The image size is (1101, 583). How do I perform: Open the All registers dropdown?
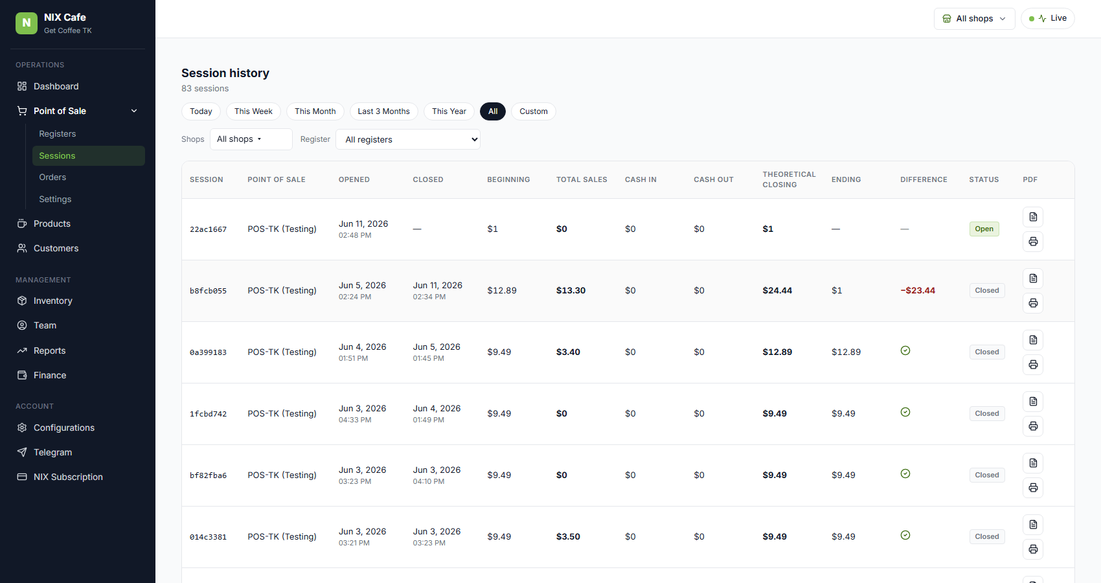tap(408, 139)
